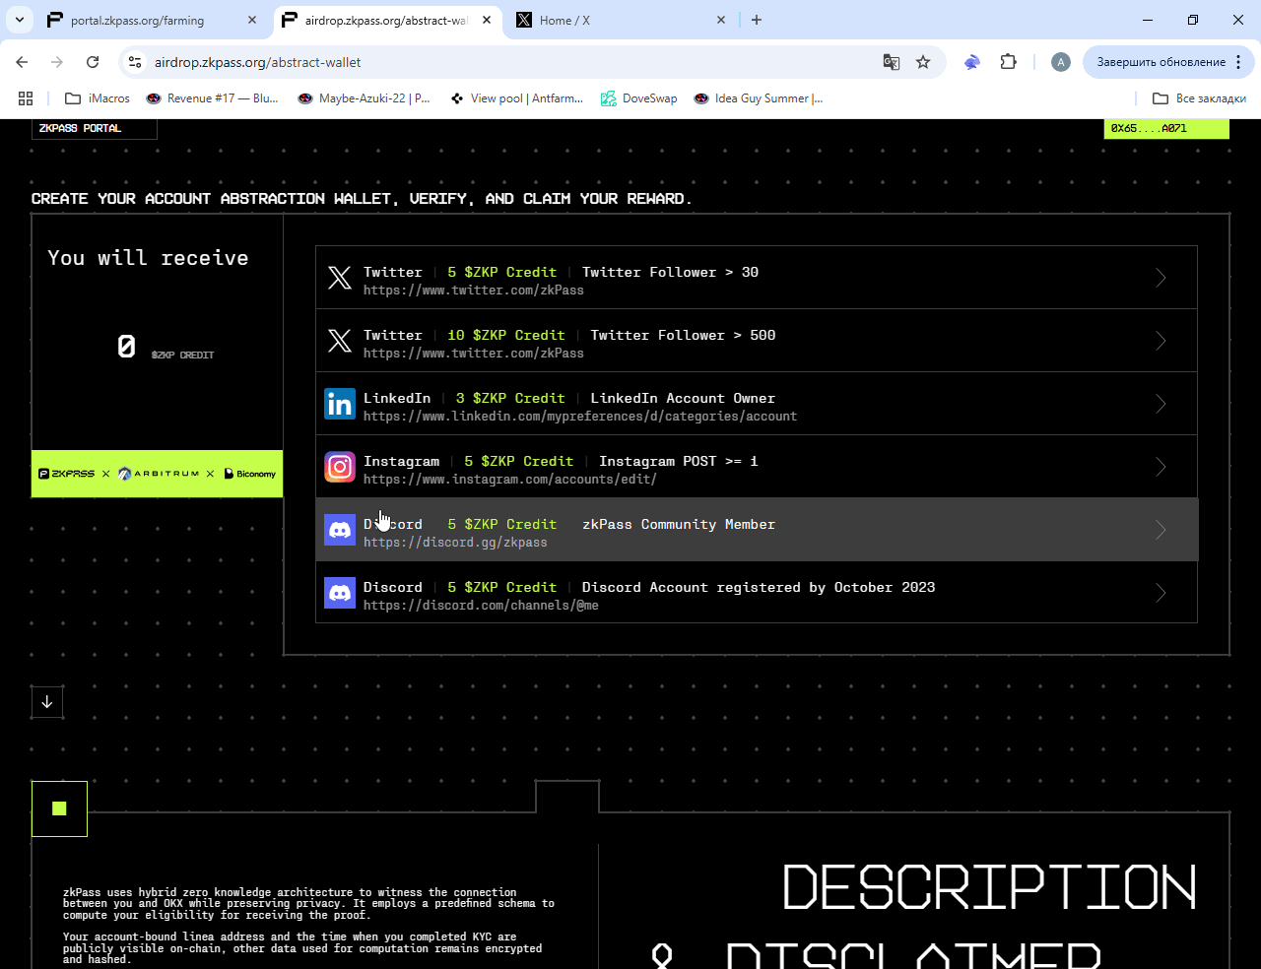Switch to portal.zkpass.org/farming tab

(137, 20)
